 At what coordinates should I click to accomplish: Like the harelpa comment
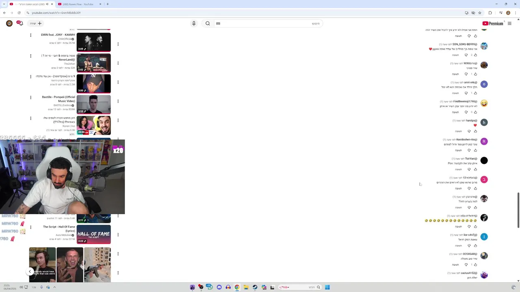475,131
